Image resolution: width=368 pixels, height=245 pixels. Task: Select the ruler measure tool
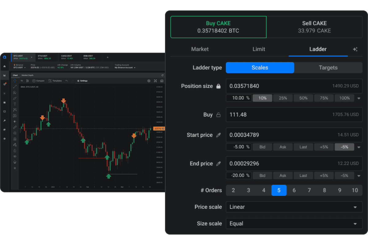tap(15, 127)
